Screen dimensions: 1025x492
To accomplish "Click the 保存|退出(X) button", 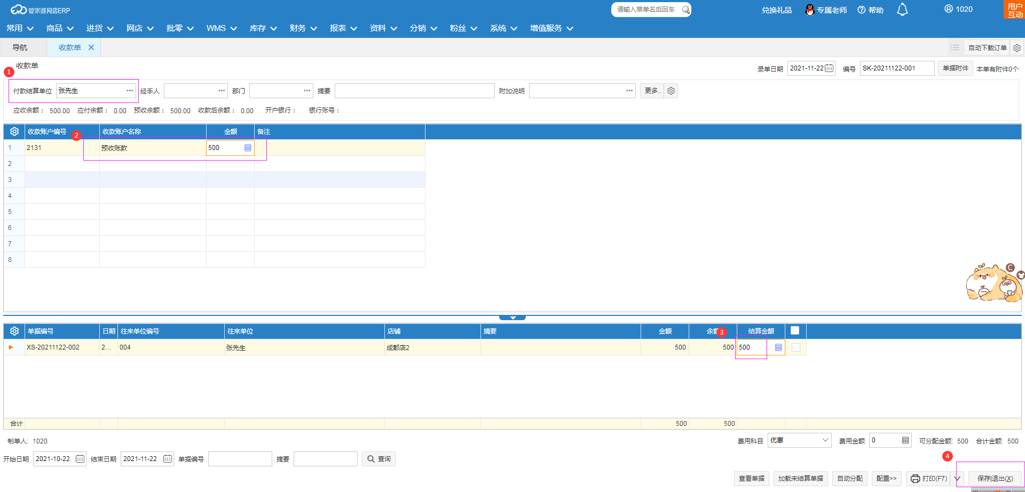I will tap(995, 479).
